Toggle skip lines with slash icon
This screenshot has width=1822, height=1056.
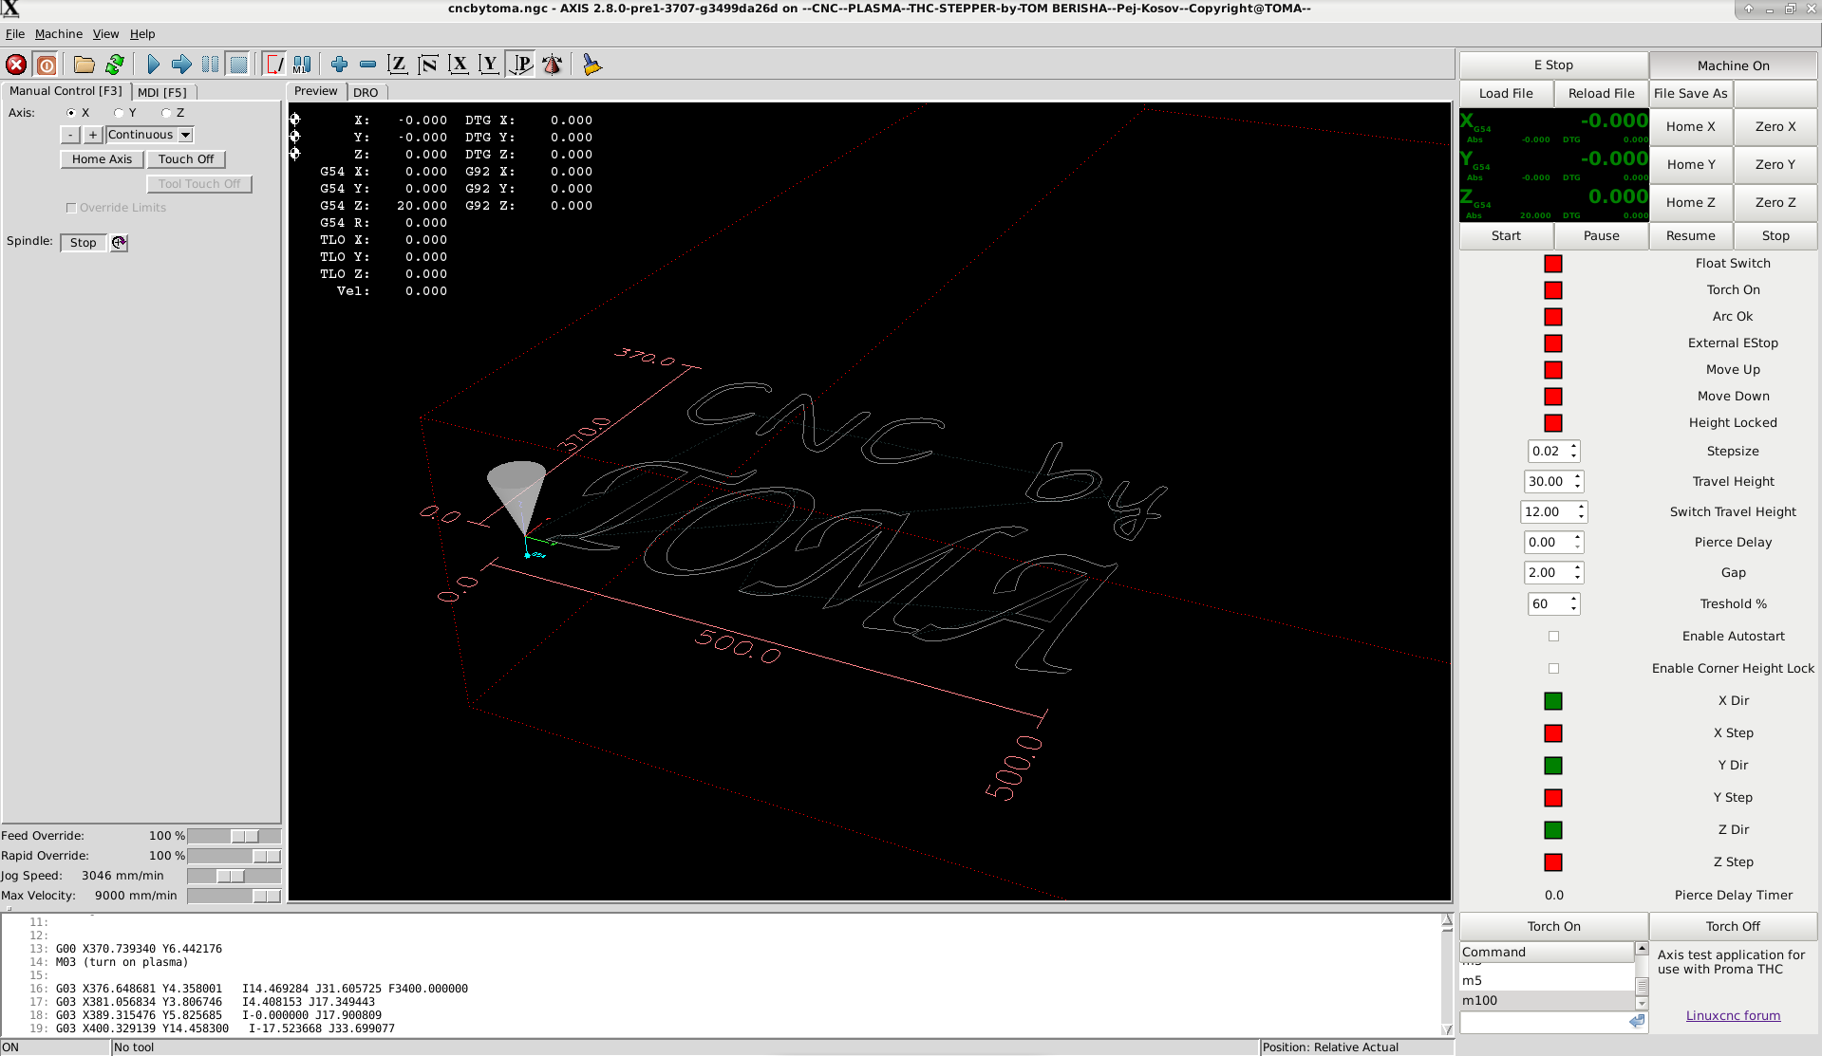(274, 65)
